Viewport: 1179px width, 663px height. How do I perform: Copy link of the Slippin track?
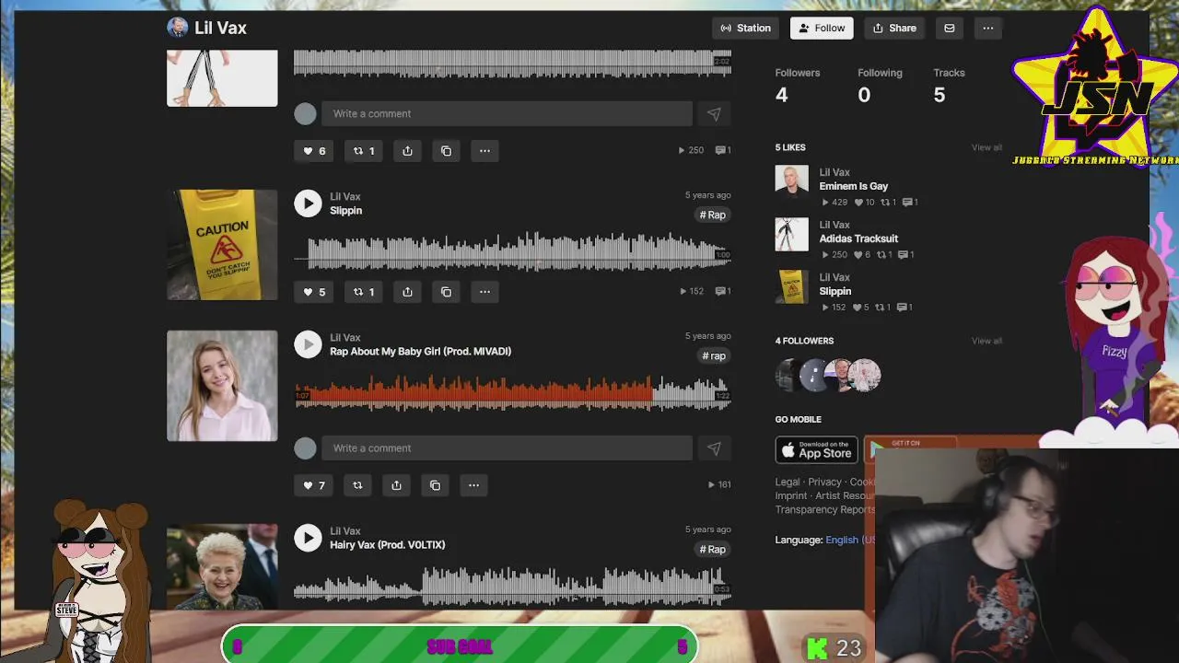446,292
